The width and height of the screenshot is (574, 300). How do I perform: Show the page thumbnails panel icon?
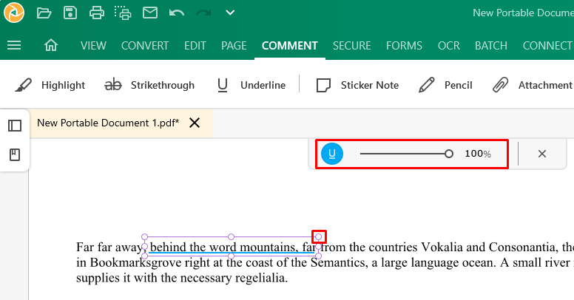15,126
